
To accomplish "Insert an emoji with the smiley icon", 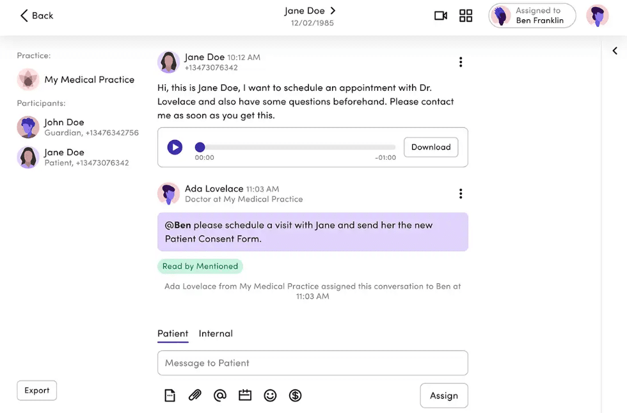I will click(x=270, y=395).
